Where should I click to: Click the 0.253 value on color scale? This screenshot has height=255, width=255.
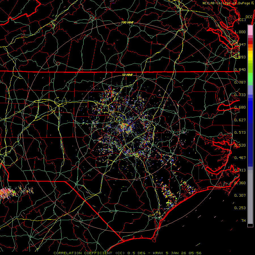pos(240,208)
